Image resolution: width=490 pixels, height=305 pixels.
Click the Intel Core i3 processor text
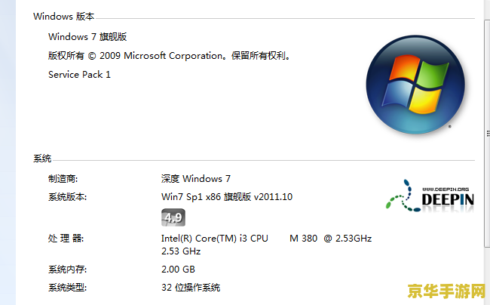266,245
